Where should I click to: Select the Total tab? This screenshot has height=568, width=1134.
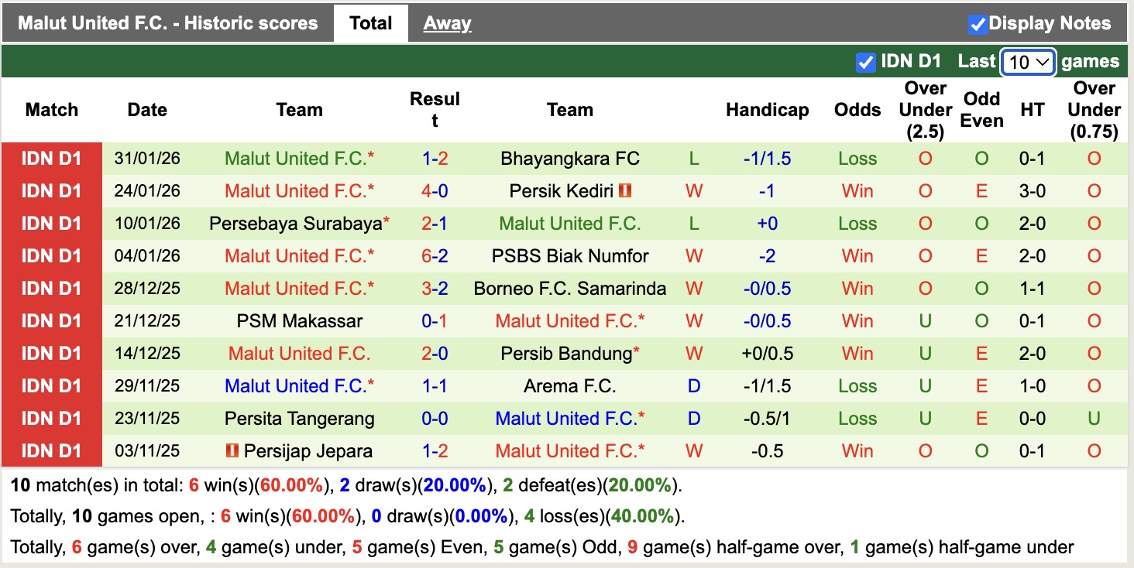click(x=371, y=22)
